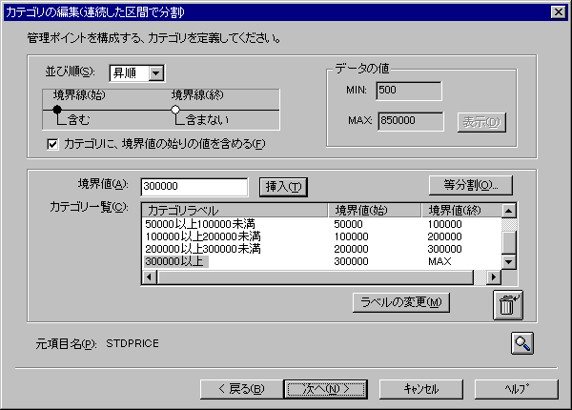Click the ラベルの変更(M) button

(401, 302)
